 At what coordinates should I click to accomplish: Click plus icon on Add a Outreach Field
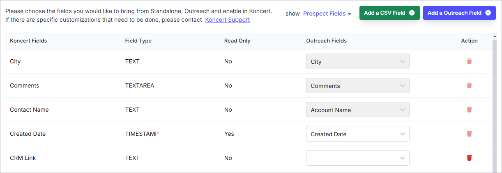click(488, 13)
